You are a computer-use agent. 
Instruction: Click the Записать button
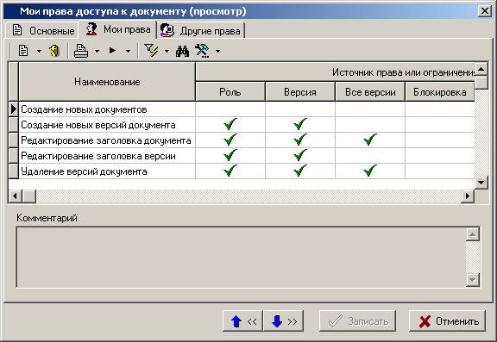point(357,321)
